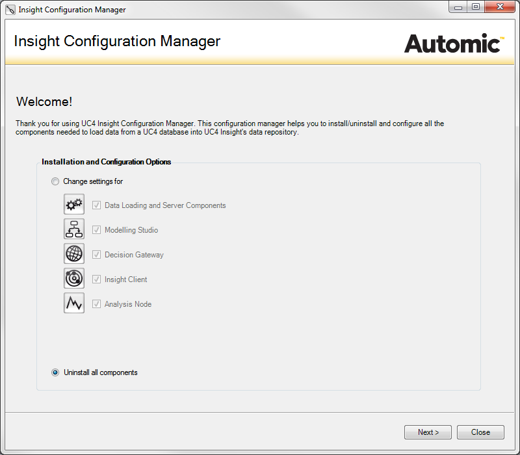
Task: Click the 'Thank you for using' description paragraph
Action: (x=230, y=127)
